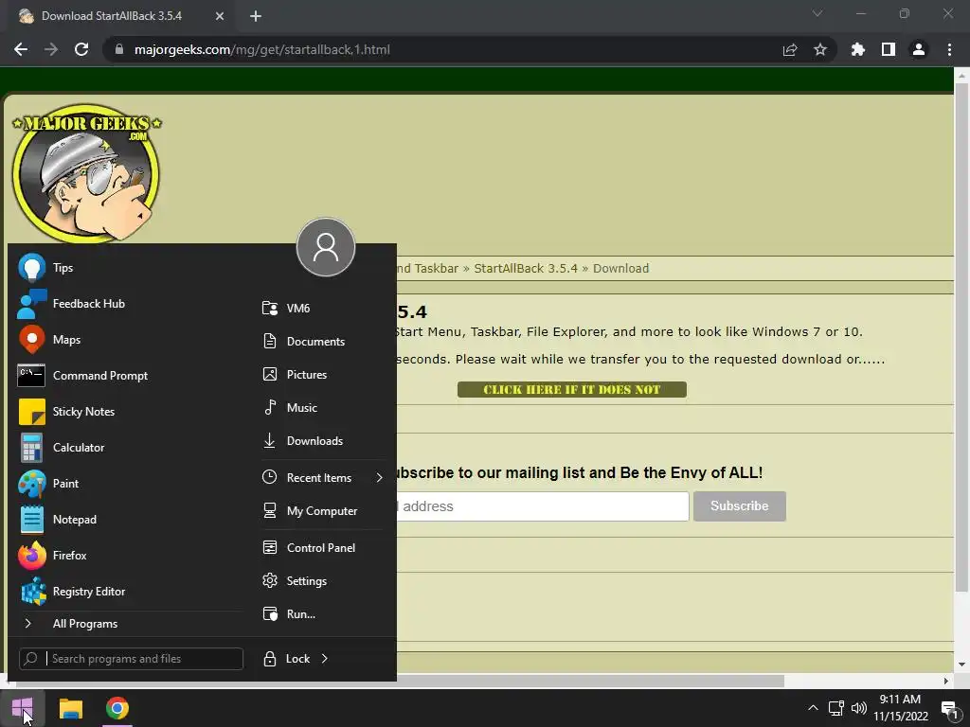Open notification center icon
The width and height of the screenshot is (970, 727).
tap(949, 708)
